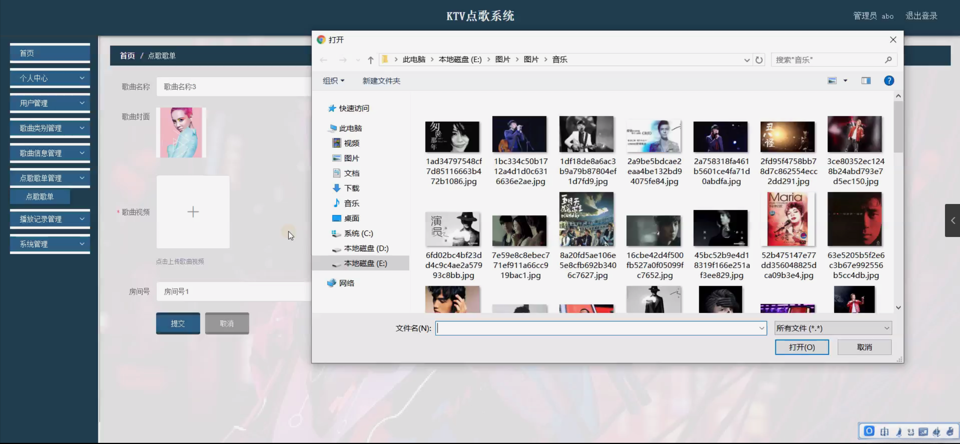Viewport: 960px width, 444px height.
Task: Navigate up one folder using the up arrow
Action: pyautogui.click(x=370, y=59)
